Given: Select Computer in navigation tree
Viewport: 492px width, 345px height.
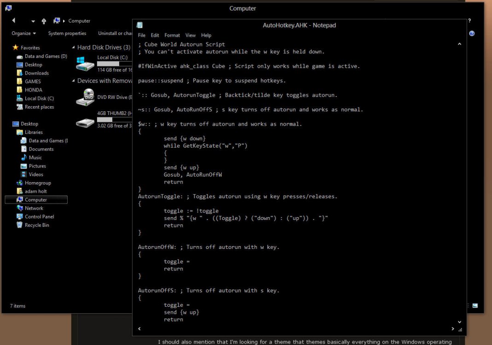Looking at the screenshot, I should tap(36, 200).
